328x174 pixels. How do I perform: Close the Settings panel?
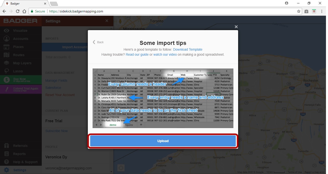[x=107, y=21]
